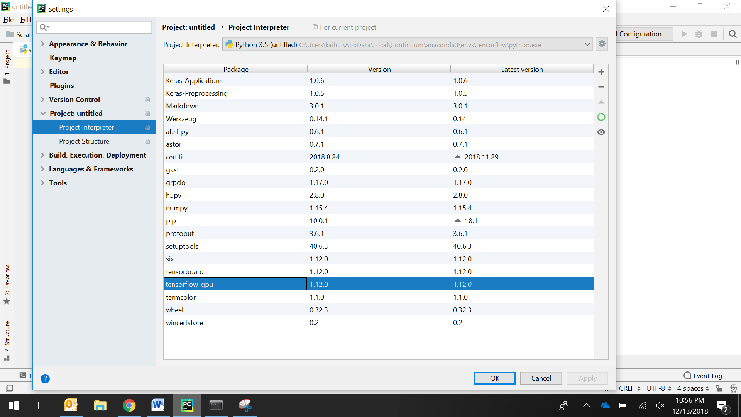The width and height of the screenshot is (741, 417).
Task: Click the Run play button in PyCharm
Action: click(684, 34)
